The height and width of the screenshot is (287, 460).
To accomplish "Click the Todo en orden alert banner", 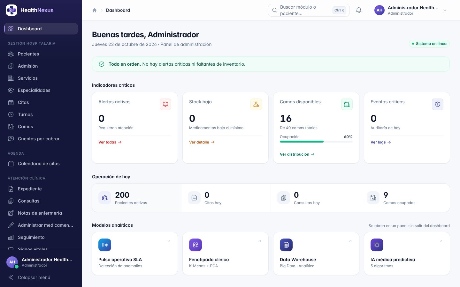I will pos(271,64).
